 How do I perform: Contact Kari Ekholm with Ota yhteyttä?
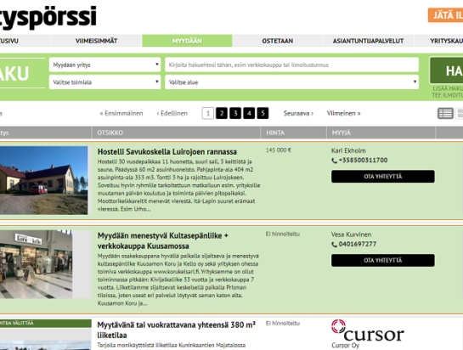tap(382, 177)
